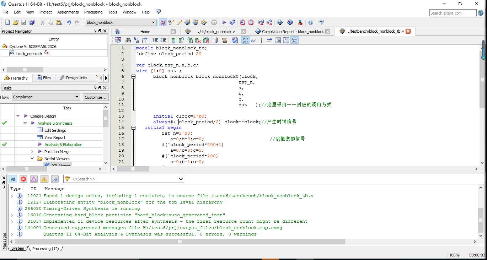Click the web search globe icon
The image size is (487, 260).
[x=481, y=13]
